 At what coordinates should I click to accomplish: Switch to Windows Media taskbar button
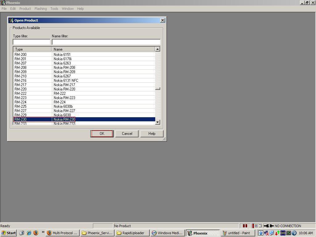click(x=167, y=233)
